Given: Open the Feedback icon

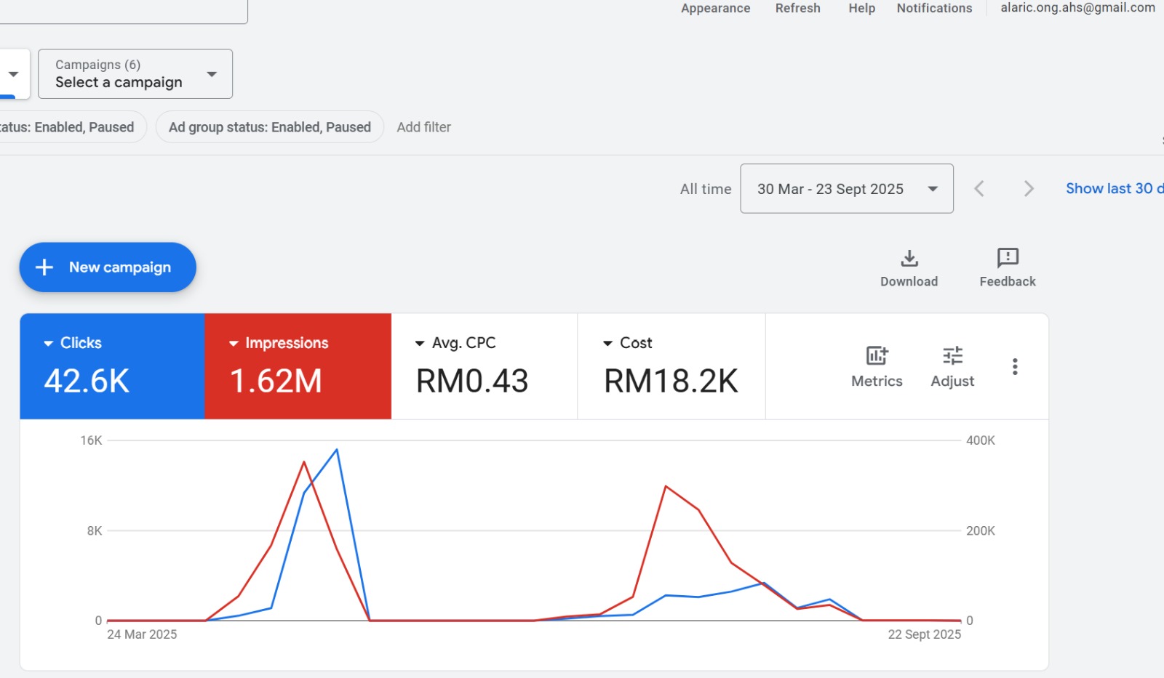Looking at the screenshot, I should pos(1007,258).
